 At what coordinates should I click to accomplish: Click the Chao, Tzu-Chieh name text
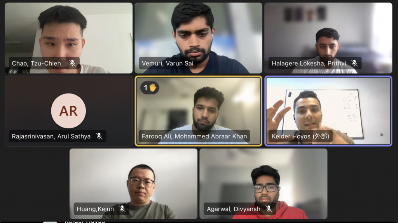36,63
